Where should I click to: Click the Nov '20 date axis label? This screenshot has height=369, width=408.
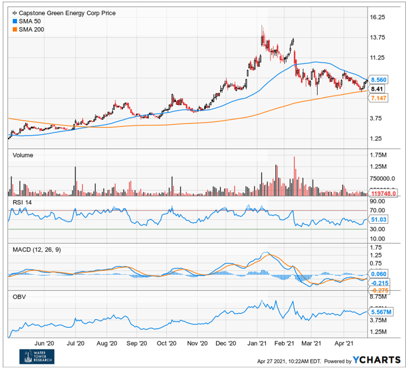pos(197,344)
